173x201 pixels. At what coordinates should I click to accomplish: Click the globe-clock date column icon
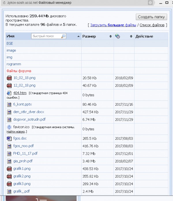(117, 36)
